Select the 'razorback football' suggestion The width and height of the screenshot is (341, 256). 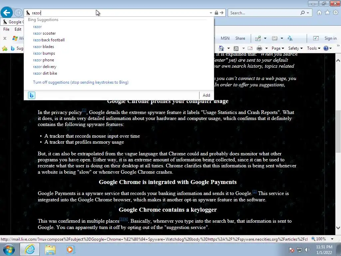[49, 40]
